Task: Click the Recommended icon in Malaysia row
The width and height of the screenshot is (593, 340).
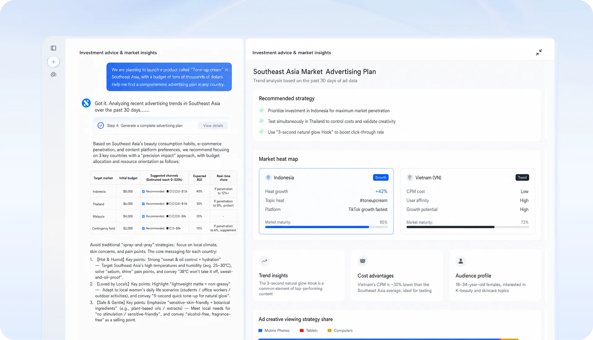Action: pyautogui.click(x=143, y=216)
